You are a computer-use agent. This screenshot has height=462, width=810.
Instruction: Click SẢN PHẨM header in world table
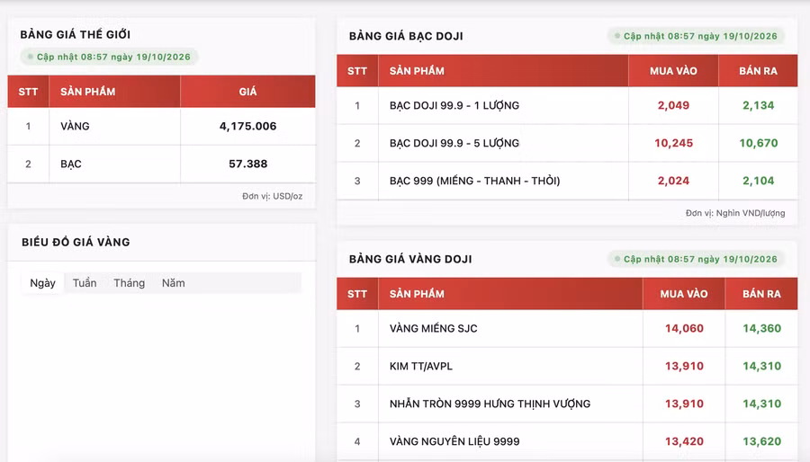click(114, 92)
